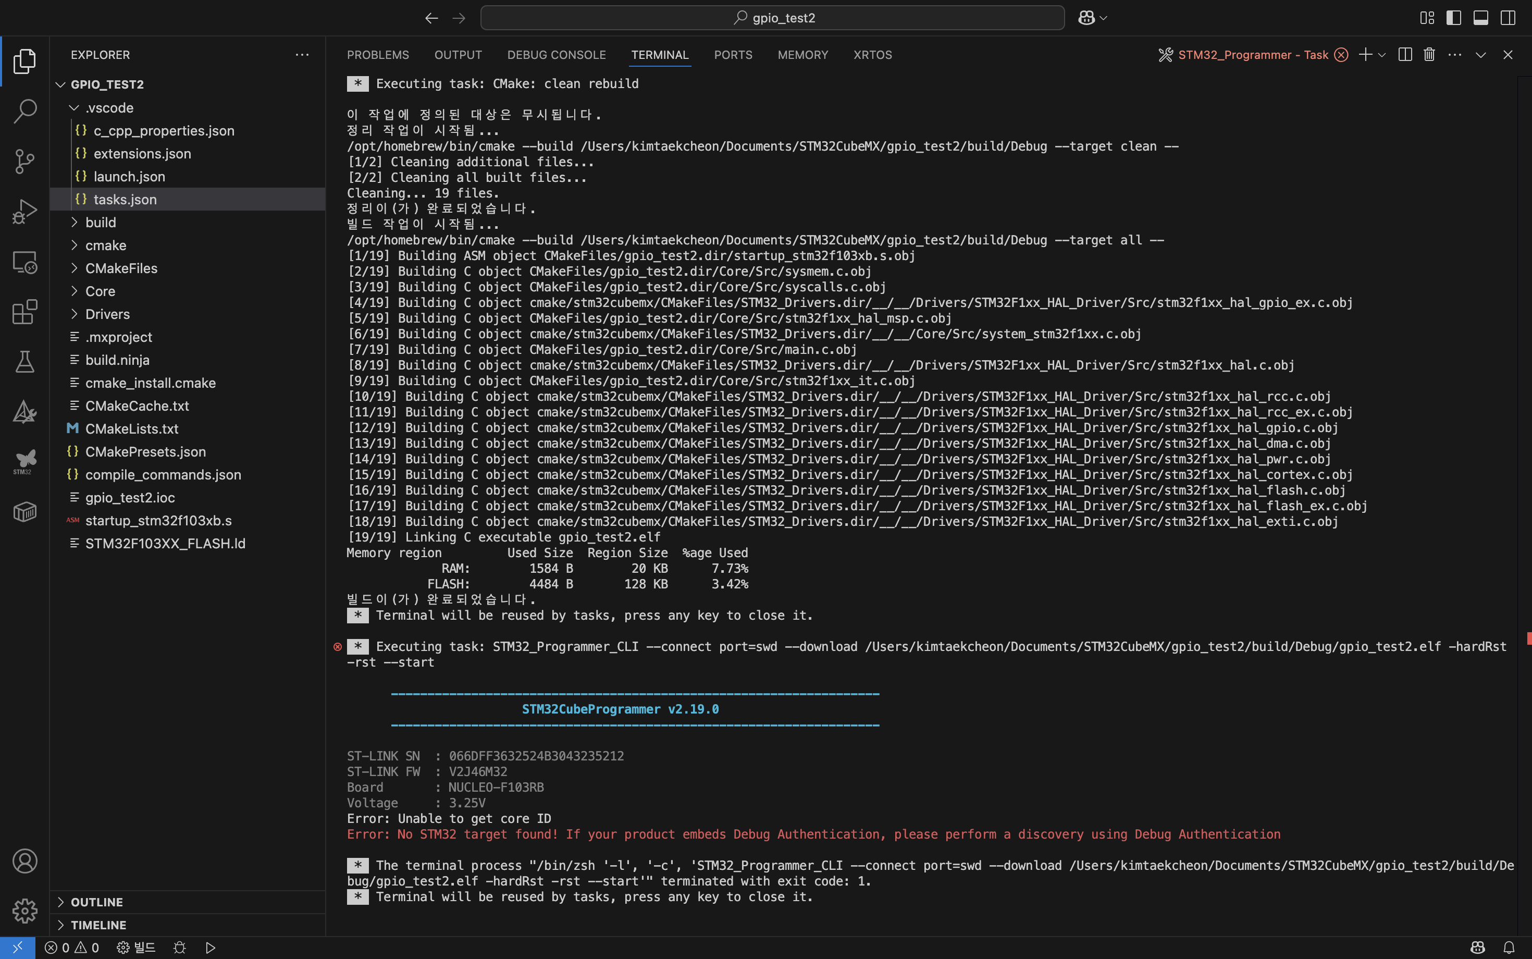
Task: Open the cube package icon view
Action: pyautogui.click(x=24, y=512)
